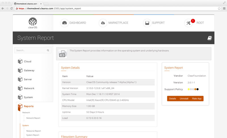This screenshot has width=227, height=138.
Task: Click the yellow Support Policy dot
Action: pyautogui.click(x=189, y=89)
